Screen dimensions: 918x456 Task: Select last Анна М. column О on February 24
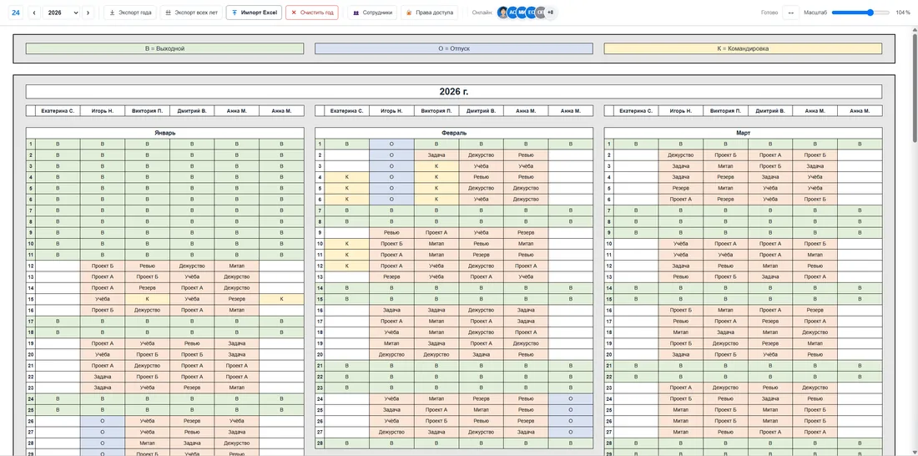pos(571,398)
